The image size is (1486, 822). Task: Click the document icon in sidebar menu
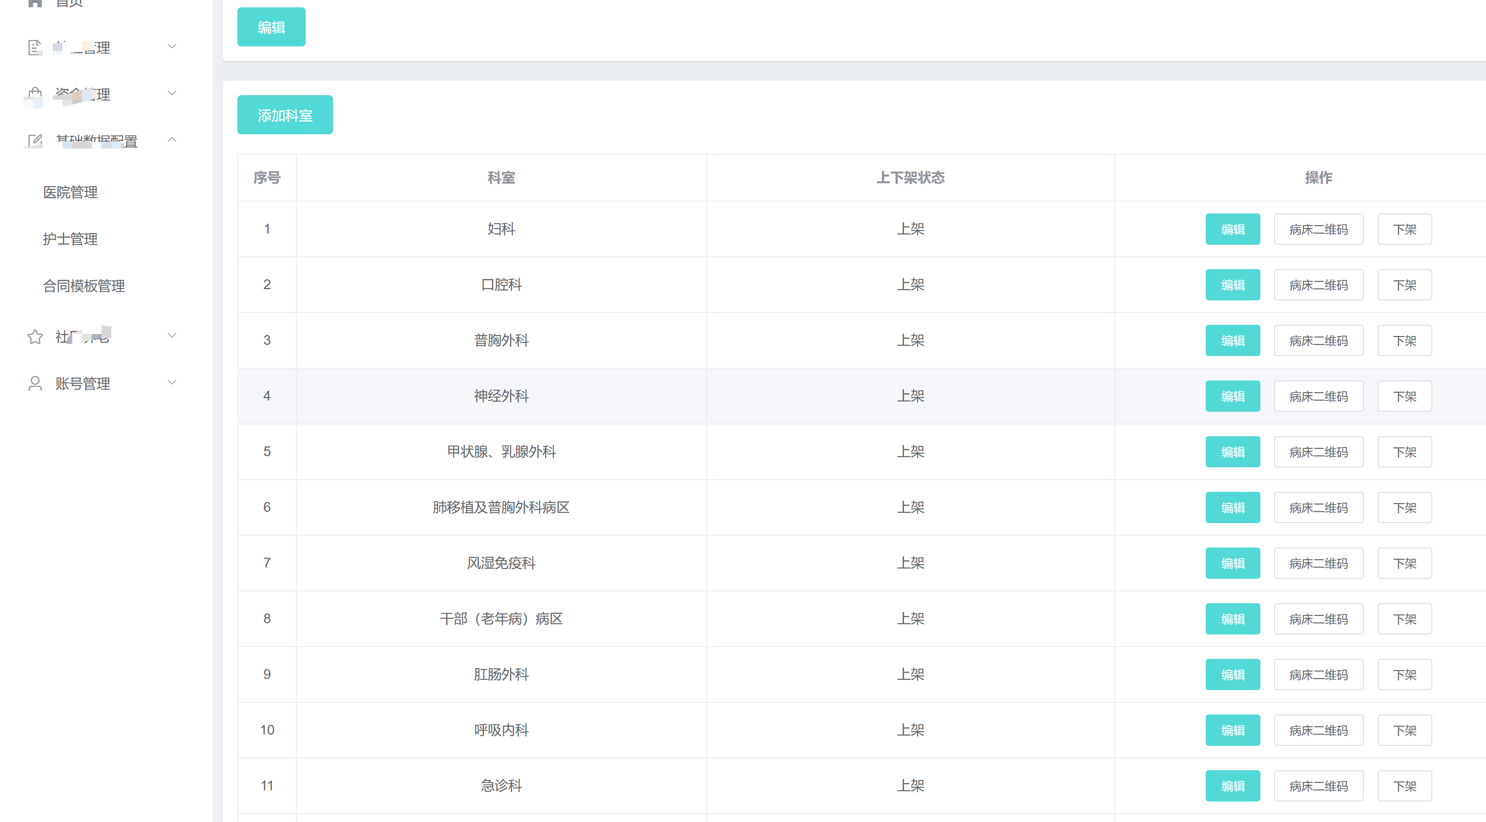coord(35,47)
